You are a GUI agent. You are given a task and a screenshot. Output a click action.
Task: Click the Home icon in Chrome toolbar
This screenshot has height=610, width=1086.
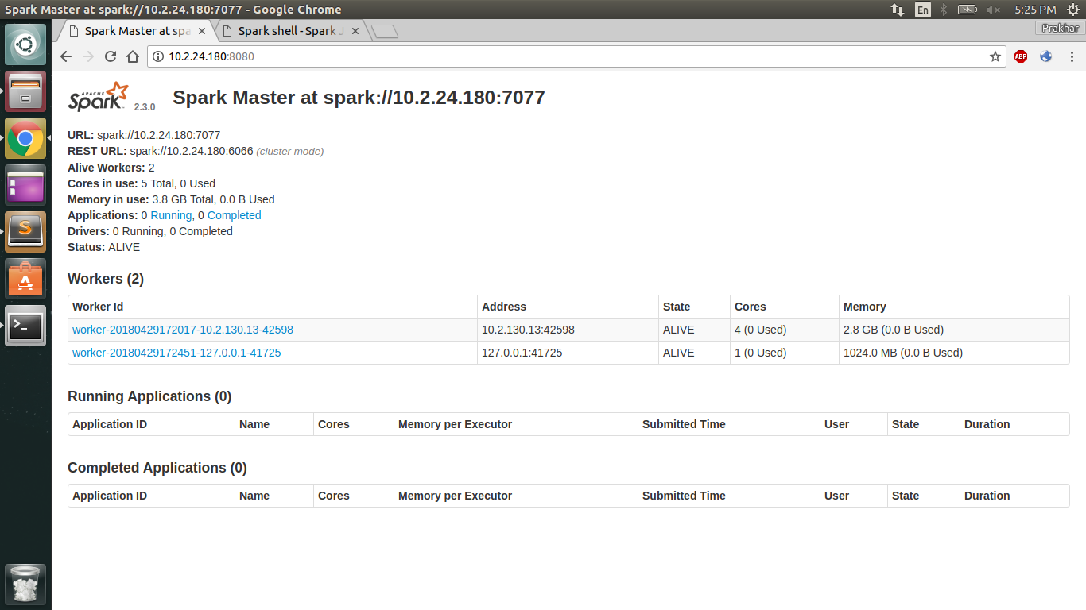click(x=133, y=56)
